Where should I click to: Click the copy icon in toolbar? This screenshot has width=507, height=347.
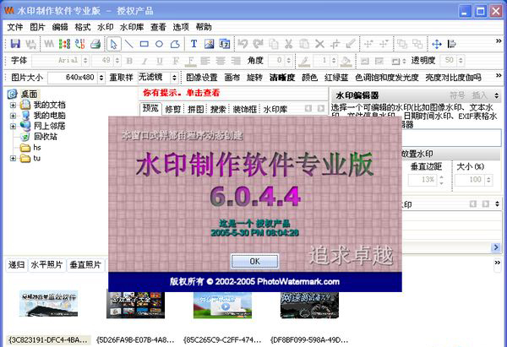(274, 44)
